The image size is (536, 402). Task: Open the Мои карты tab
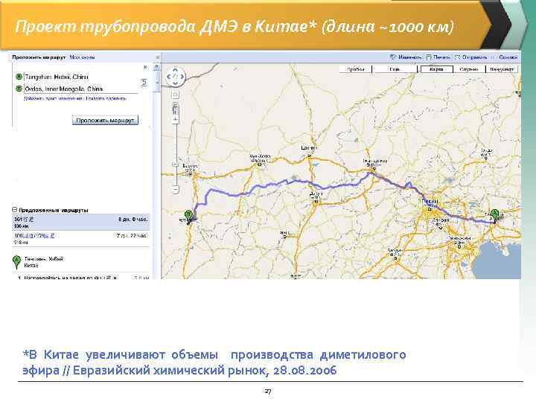[x=82, y=57]
